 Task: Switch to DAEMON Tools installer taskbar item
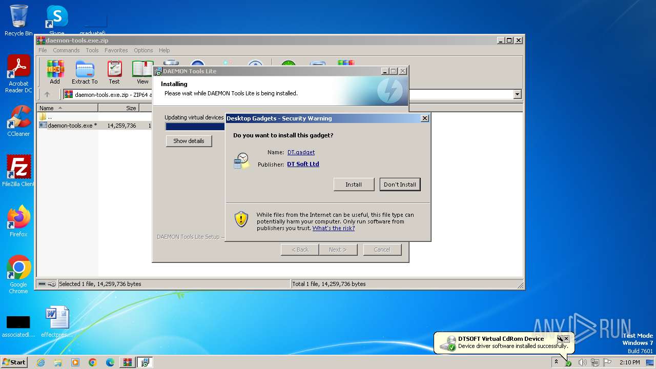[x=145, y=362]
